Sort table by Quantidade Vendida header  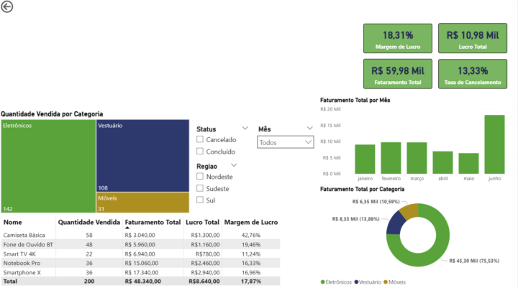[89, 222]
